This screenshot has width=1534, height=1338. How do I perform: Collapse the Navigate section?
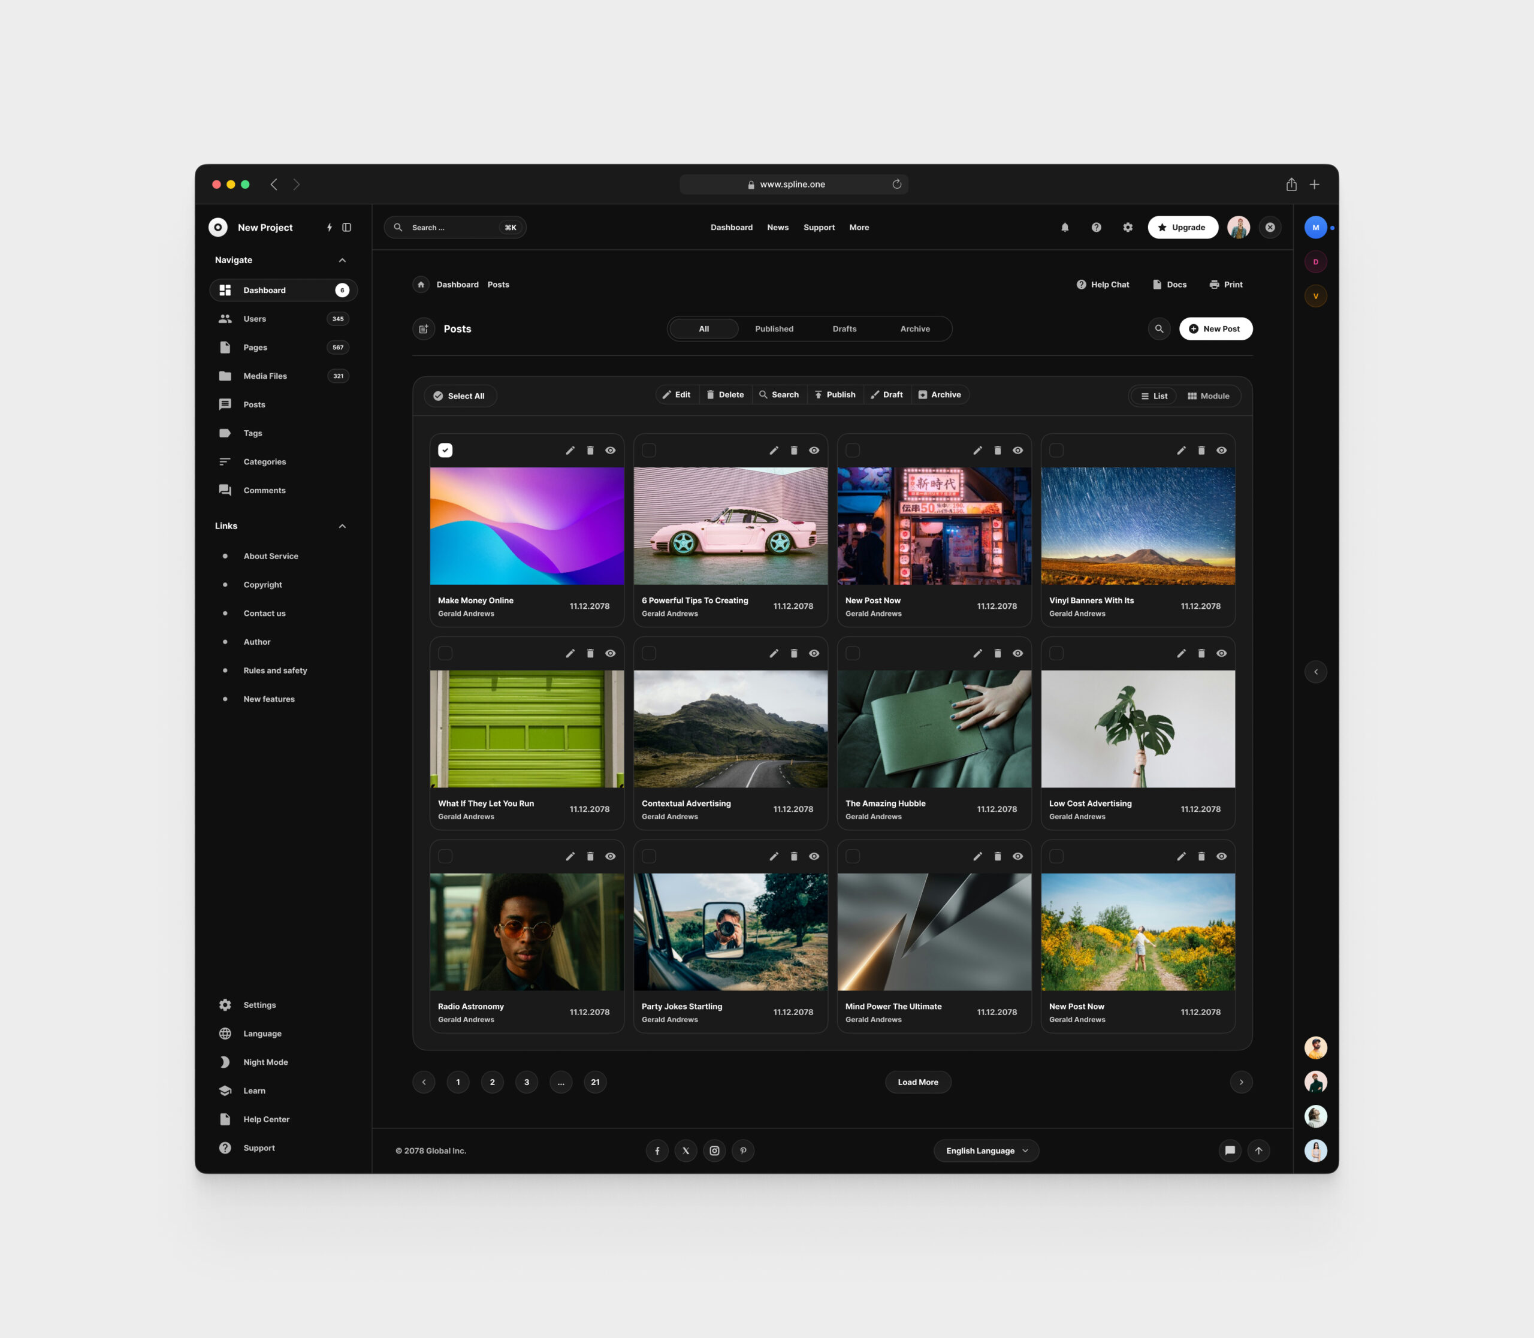[x=342, y=260]
